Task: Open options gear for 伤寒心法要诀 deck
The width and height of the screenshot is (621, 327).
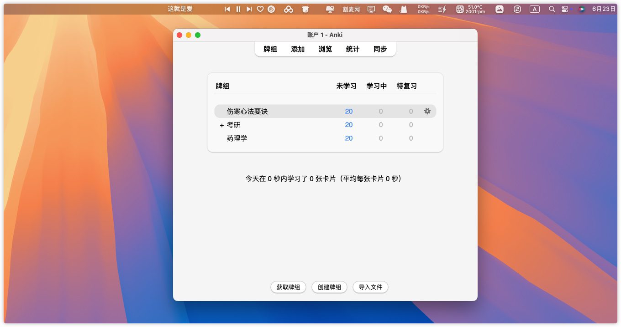Action: coord(427,111)
